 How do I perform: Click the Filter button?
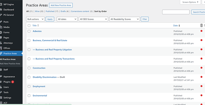145,19
